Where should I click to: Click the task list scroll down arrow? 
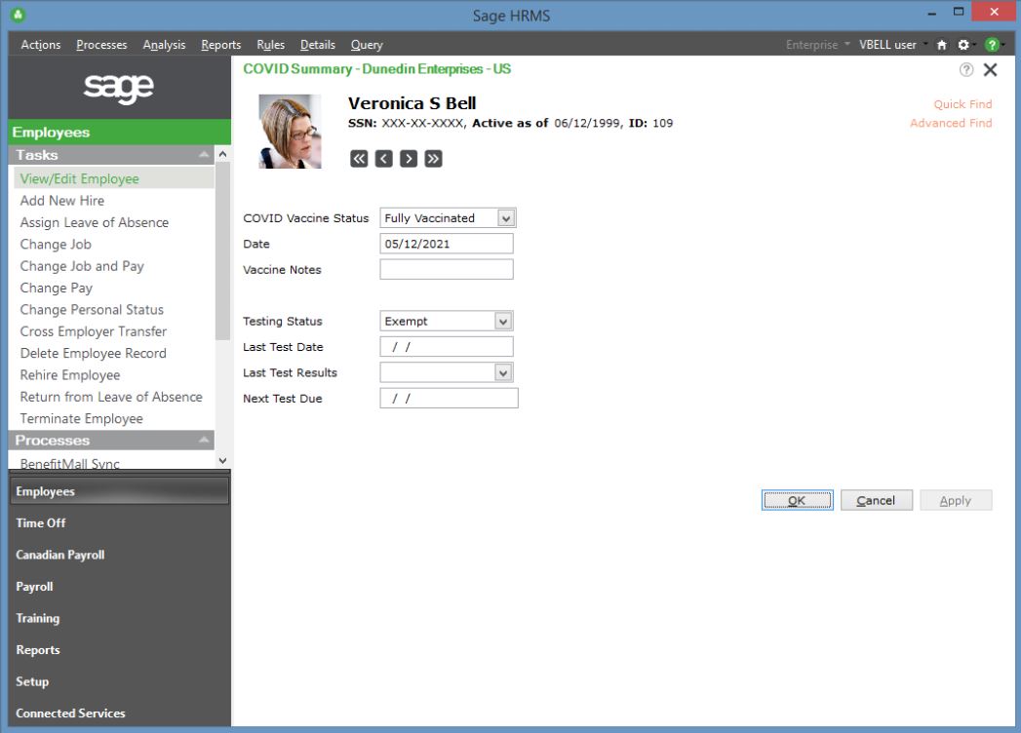point(222,460)
